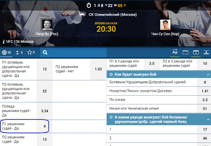Click the 'Петр Ян (Рос)' name
211x146 pixels.
point(47,34)
